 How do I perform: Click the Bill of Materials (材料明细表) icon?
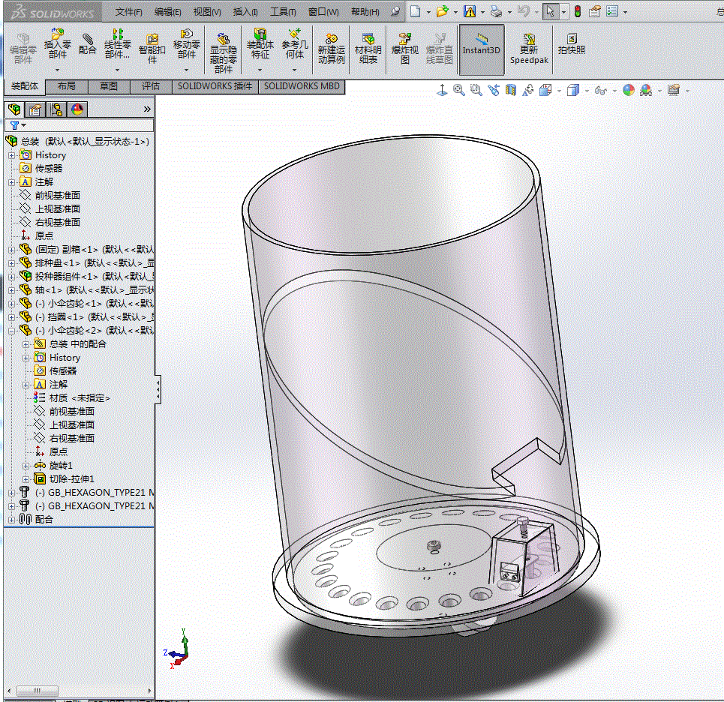click(368, 49)
